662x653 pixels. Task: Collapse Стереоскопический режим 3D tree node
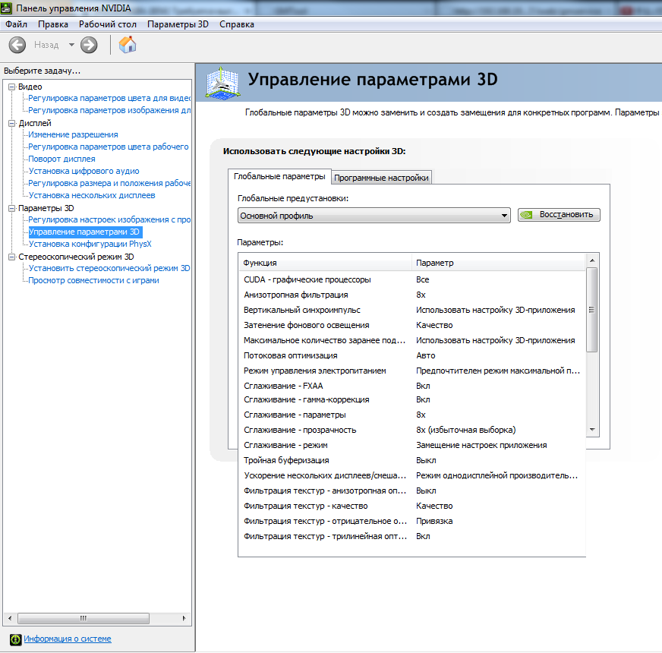12,257
